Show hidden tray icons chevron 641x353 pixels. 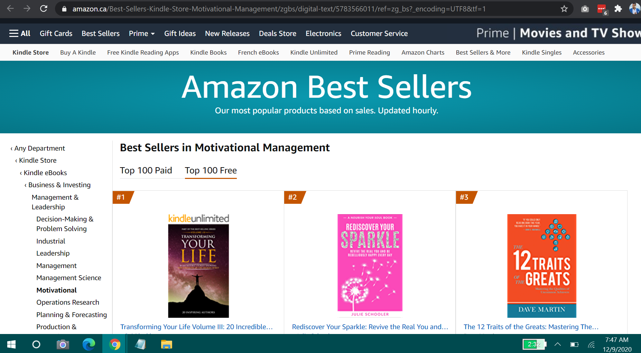tap(558, 344)
